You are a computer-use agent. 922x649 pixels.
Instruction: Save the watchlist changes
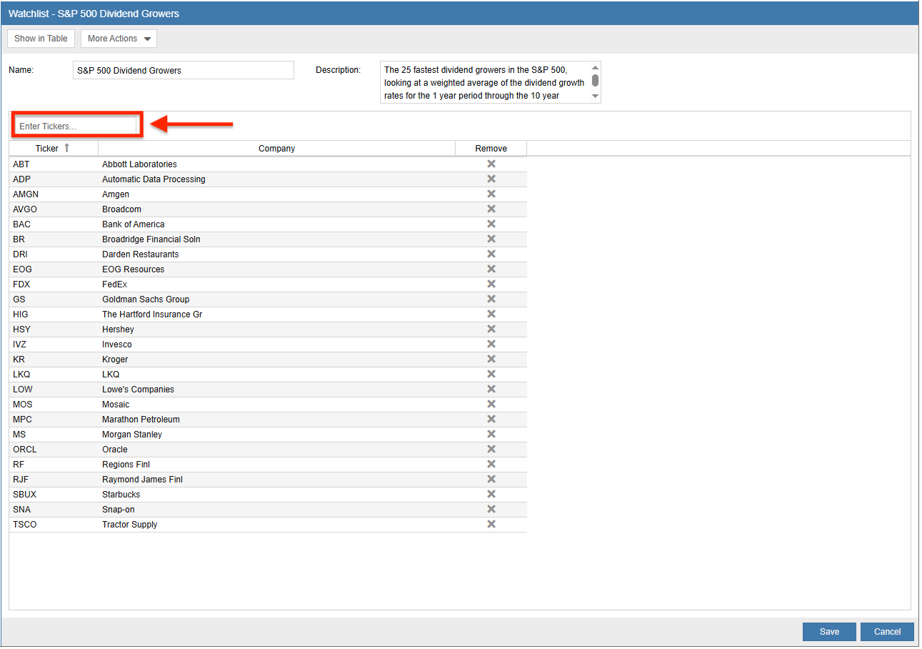pyautogui.click(x=829, y=632)
